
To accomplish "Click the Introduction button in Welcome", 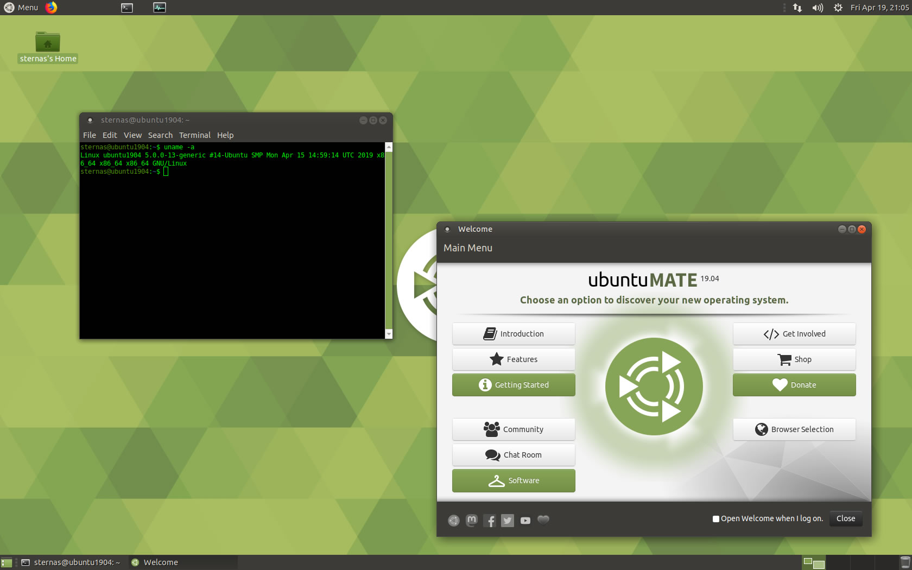I will coord(514,334).
